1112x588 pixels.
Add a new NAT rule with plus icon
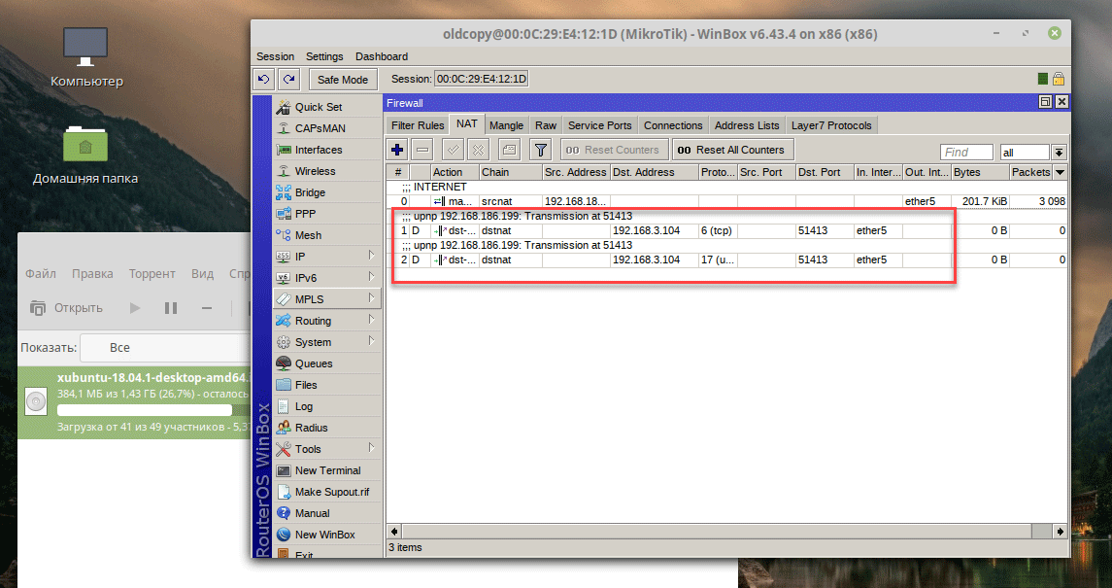pyautogui.click(x=397, y=150)
